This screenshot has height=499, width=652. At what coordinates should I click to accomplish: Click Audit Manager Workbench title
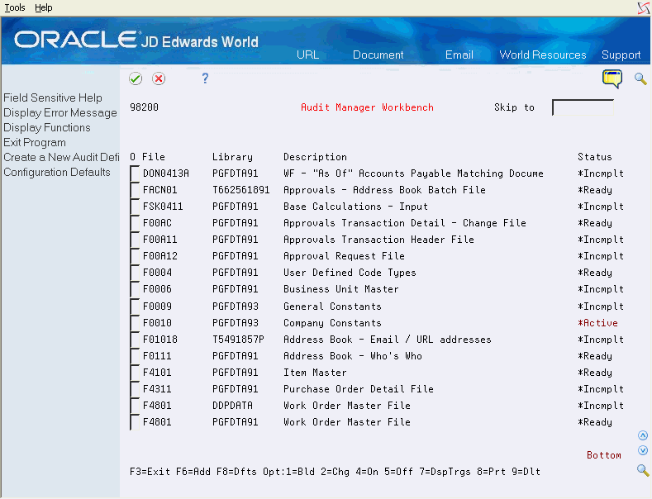tap(367, 107)
